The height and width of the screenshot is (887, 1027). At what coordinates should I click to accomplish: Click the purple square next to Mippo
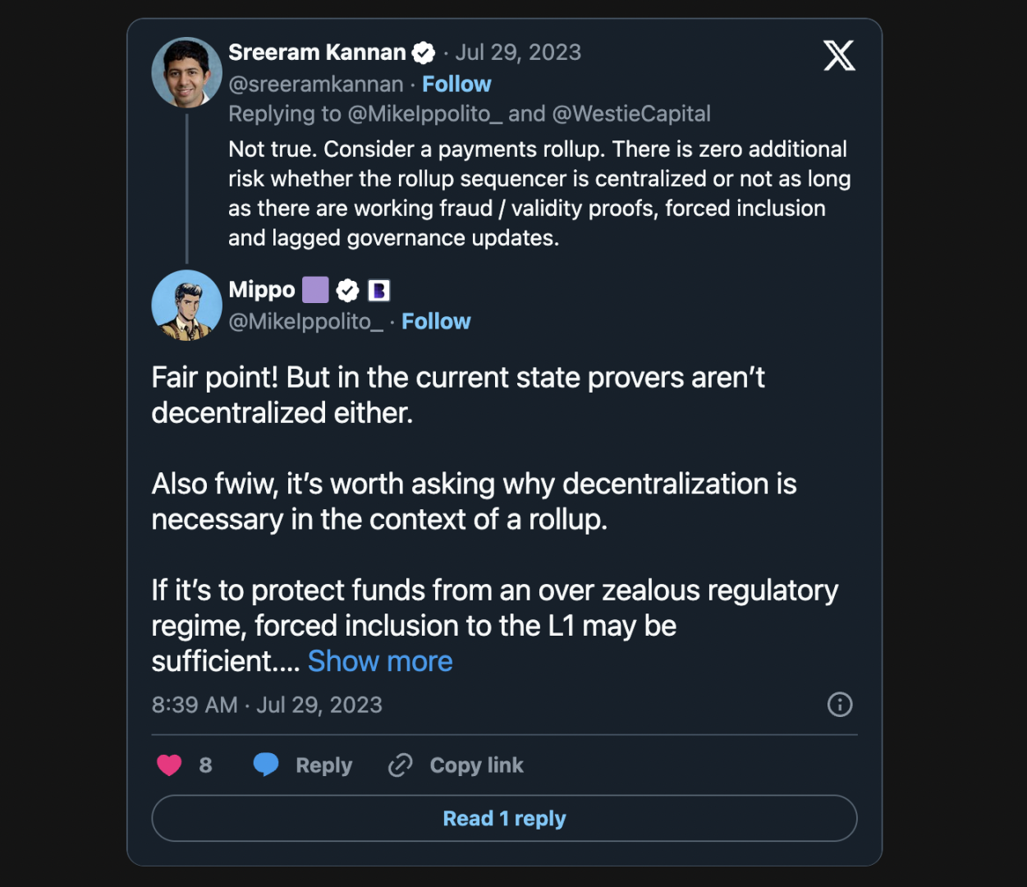pyautogui.click(x=315, y=290)
